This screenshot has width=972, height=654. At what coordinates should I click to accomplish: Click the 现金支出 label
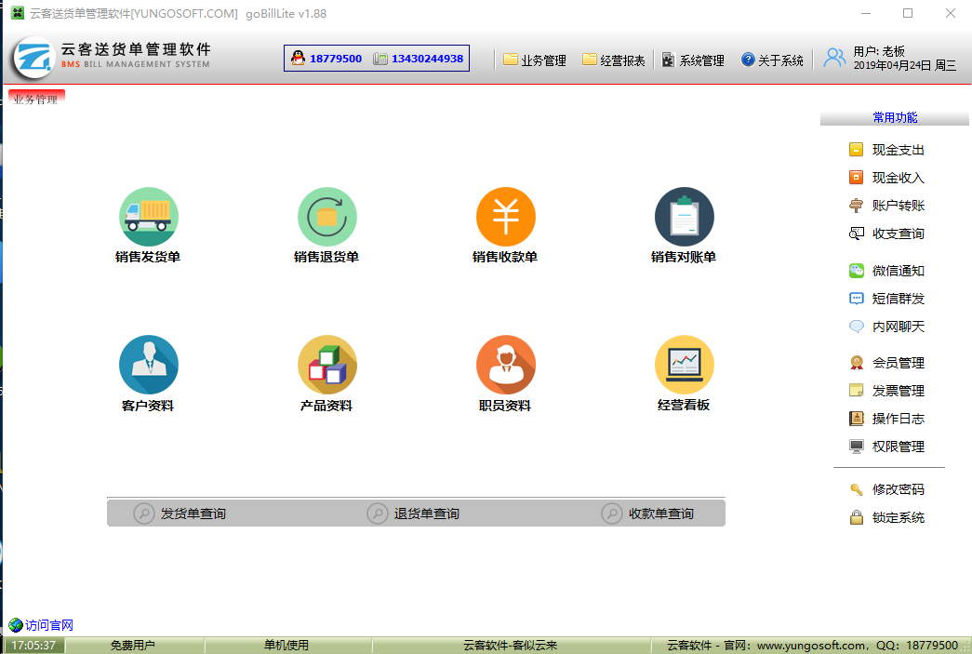coord(899,150)
